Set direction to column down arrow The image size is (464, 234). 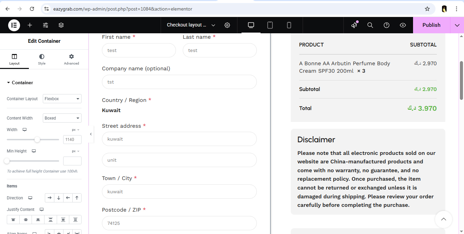coord(59,198)
